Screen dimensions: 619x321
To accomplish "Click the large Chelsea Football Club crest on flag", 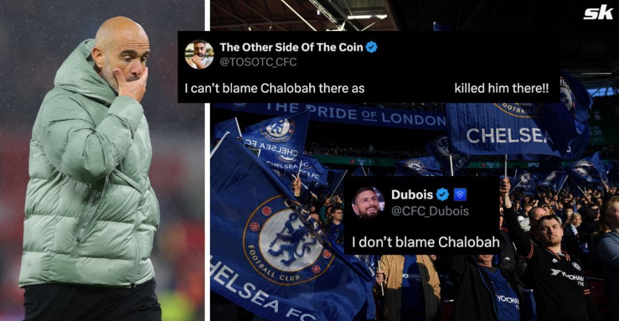I will (x=288, y=241).
